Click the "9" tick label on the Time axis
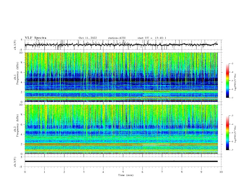The height and width of the screenshot is (193, 249). 201,172
